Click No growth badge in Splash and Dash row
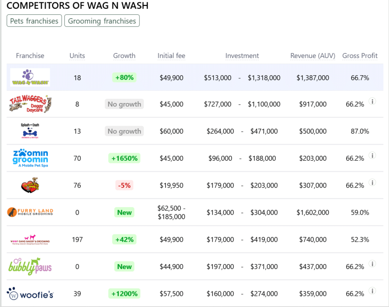The image size is (389, 307). click(124, 131)
